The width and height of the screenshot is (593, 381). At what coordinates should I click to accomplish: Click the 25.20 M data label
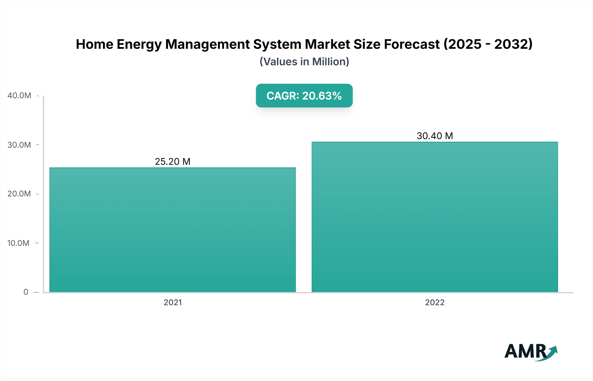[173, 162]
